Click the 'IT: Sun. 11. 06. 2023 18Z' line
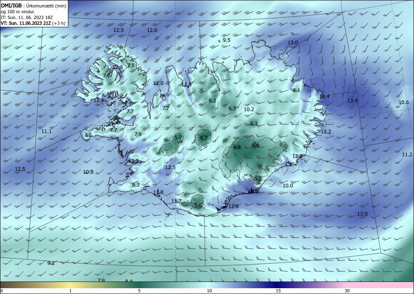The height and width of the screenshot is (294, 414). point(27,17)
